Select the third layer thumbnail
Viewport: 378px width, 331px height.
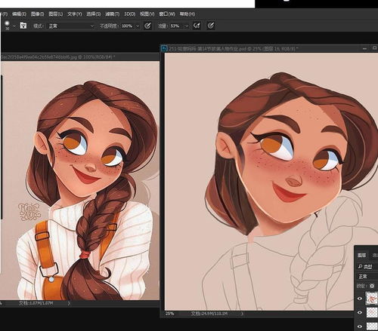click(372, 326)
